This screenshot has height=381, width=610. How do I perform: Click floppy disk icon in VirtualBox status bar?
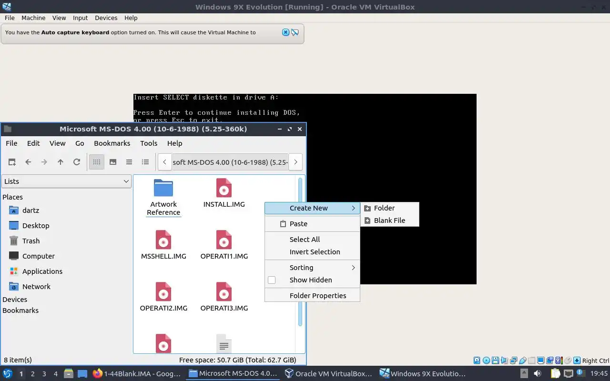495,361
